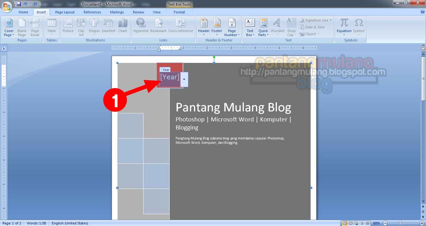Save document from Quick Access Toolbar
Screen dimensions: 426x226
(x=19, y=4)
